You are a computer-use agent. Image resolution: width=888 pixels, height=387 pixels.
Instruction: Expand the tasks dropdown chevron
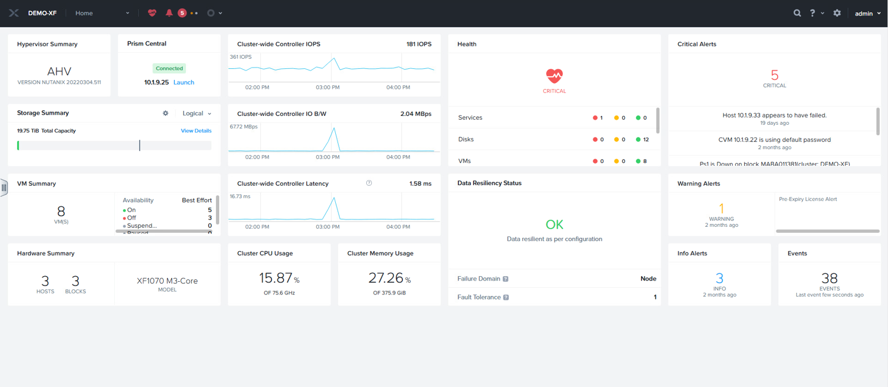coord(220,13)
